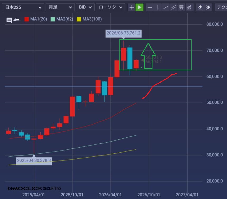Image resolution: width=227 pixels, height=199 pixels.
Task: Click the legend comment bubble icon
Action: click(9, 20)
